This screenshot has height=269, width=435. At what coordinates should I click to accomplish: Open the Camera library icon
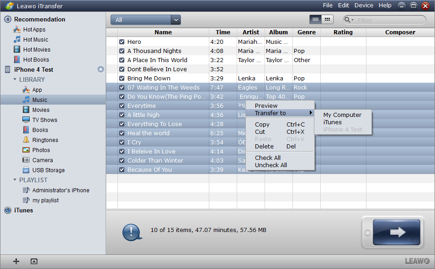(x=26, y=160)
